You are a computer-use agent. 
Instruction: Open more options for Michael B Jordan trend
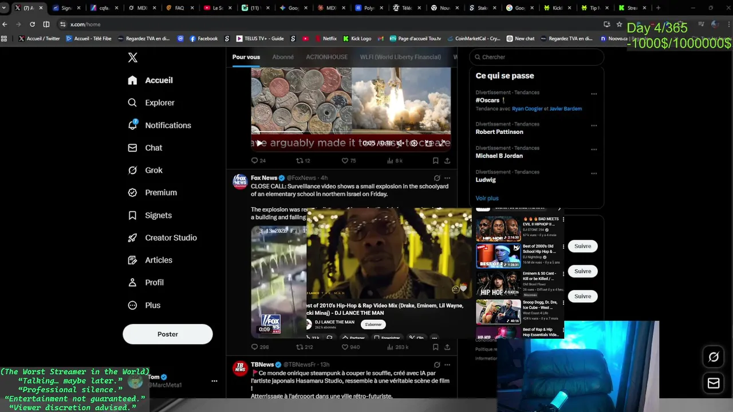pyautogui.click(x=594, y=149)
